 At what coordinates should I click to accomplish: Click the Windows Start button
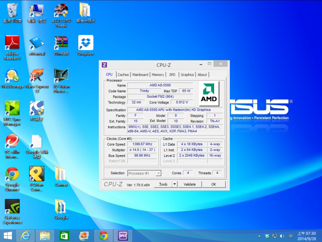click(8, 236)
